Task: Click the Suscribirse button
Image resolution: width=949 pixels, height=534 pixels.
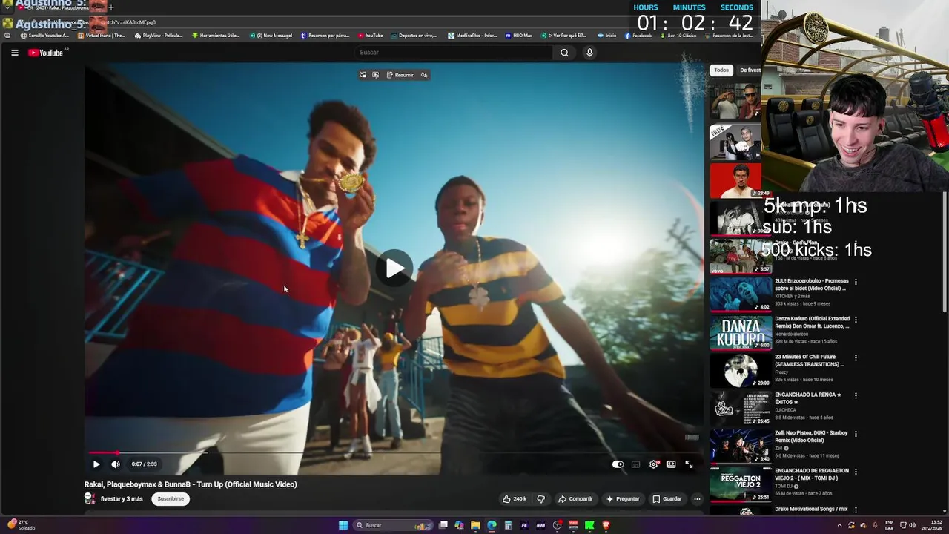Action: [x=171, y=499]
